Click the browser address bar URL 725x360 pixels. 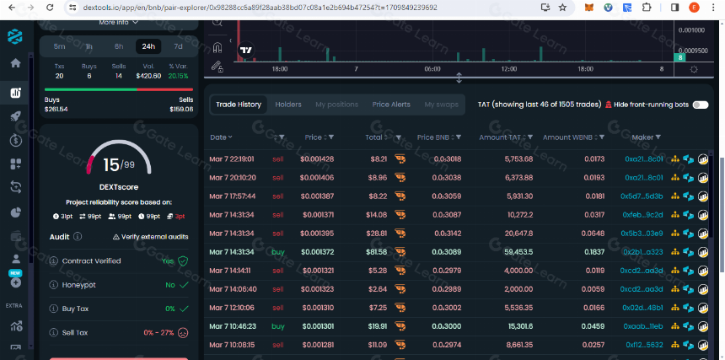coord(260,8)
